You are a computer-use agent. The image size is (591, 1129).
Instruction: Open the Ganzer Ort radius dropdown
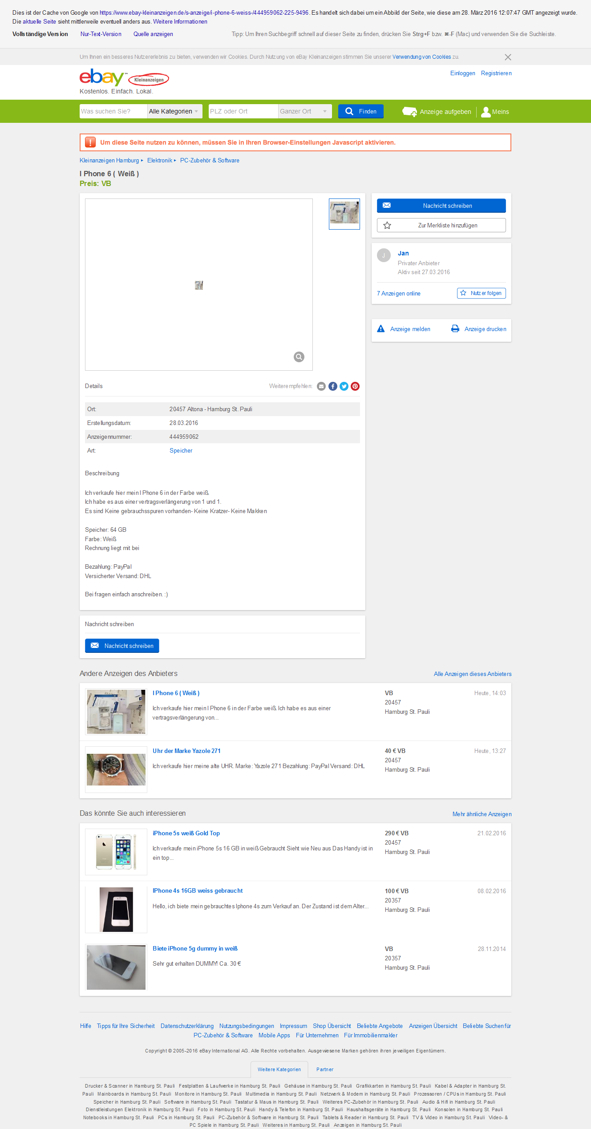click(305, 111)
